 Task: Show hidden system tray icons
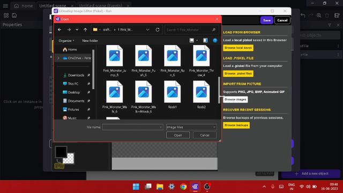(x=264, y=187)
